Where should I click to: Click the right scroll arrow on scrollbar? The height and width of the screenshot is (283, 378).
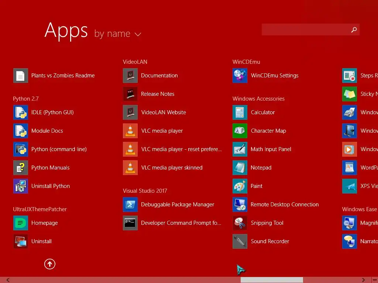click(363, 280)
